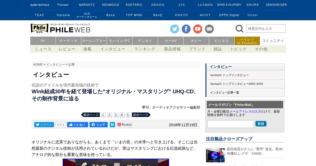The image size is (316, 166).
Task: Open インタビュー記事一覧 sidebar link
Action: (x=225, y=92)
